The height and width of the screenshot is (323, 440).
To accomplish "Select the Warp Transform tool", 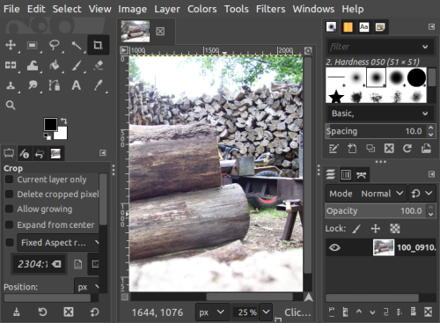I will point(33,65).
